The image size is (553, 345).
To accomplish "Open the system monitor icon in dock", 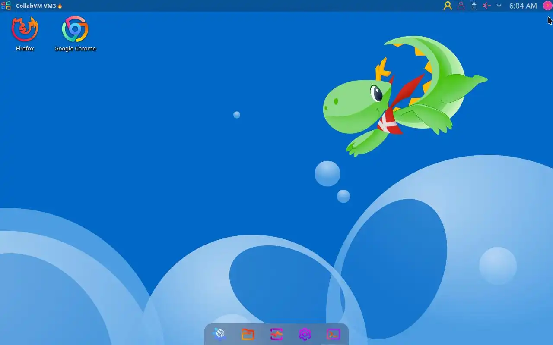I will tap(276, 334).
